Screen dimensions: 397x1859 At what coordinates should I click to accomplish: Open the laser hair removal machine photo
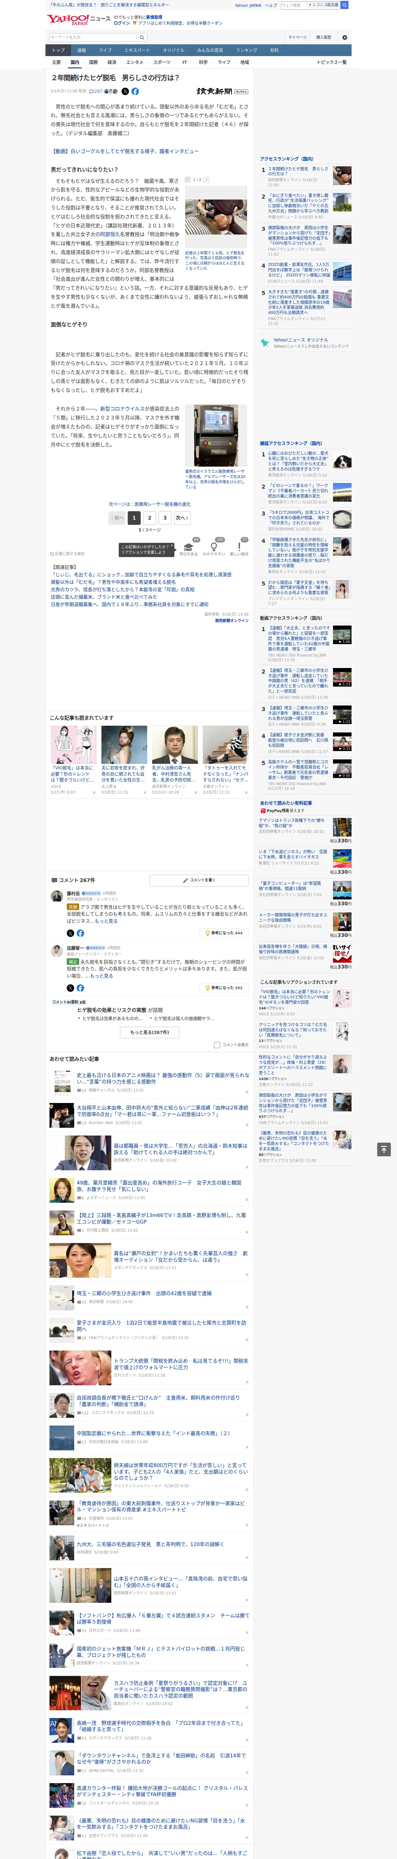pyautogui.click(x=216, y=436)
